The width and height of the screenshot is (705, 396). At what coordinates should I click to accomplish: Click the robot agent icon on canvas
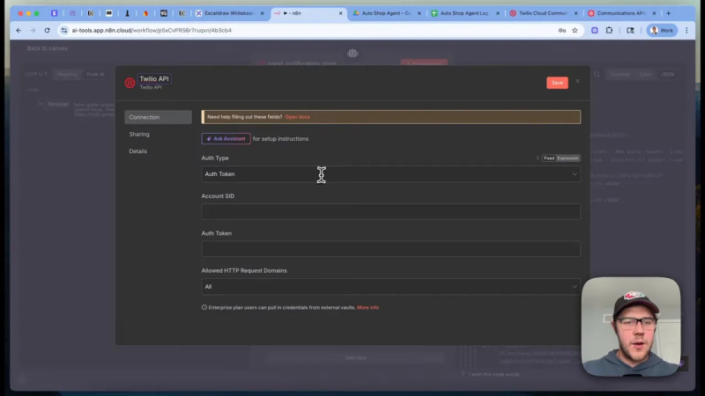pos(352,54)
